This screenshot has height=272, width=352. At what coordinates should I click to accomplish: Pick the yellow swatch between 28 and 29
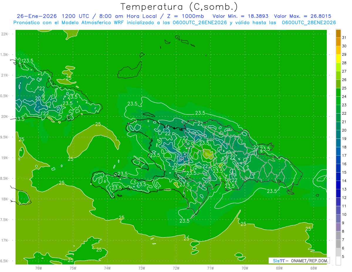[x=338, y=59]
